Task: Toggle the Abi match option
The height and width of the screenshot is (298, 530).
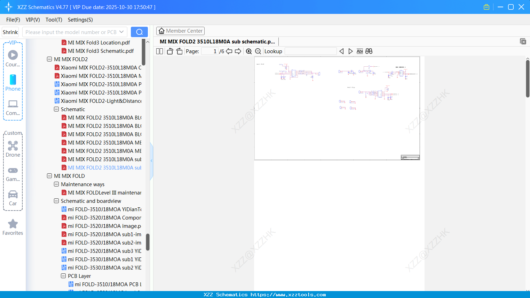Action: (360, 51)
